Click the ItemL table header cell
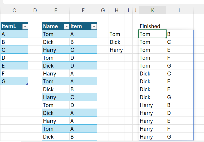 pos(11,26)
